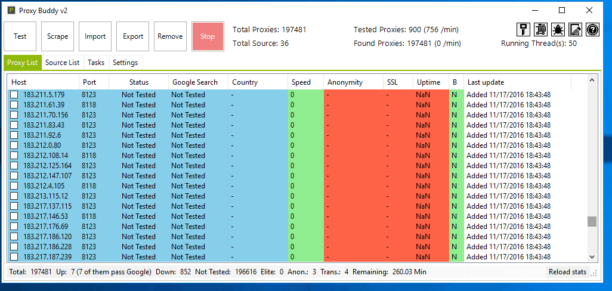
Task: Select checkbox beside 183.211.70.156
Action: tap(14, 115)
